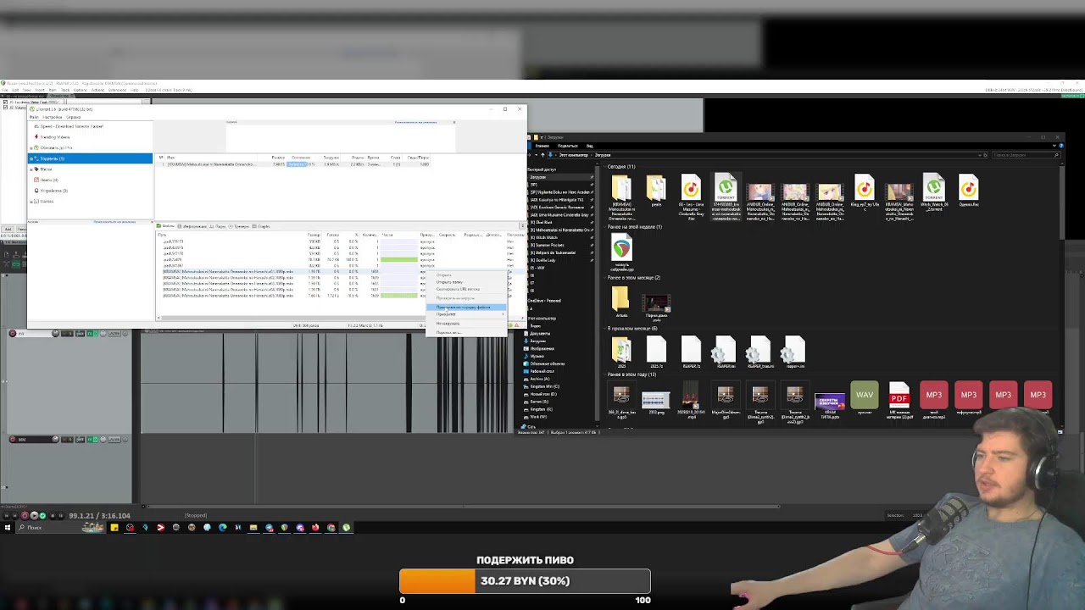This screenshot has width=1085, height=610.
Task: Select Trending Videos in uTorrent sidebar
Action: tap(55, 137)
